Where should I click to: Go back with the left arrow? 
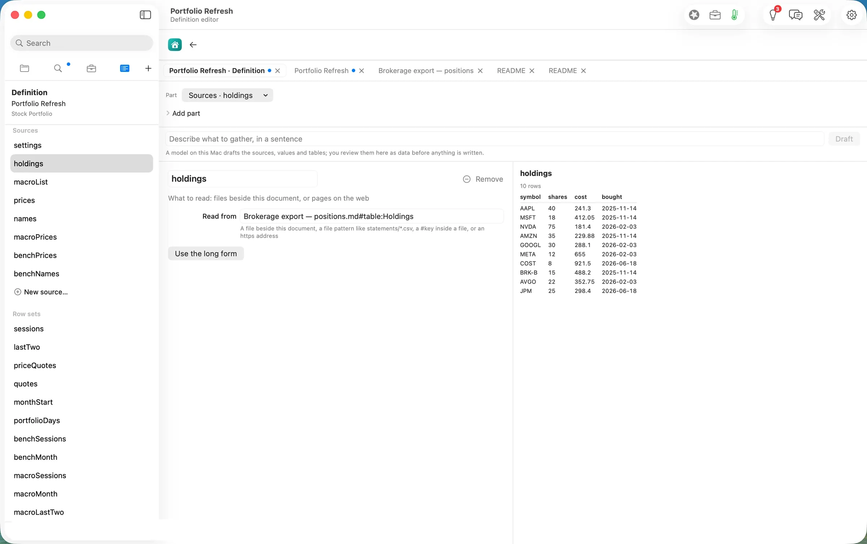tap(193, 45)
